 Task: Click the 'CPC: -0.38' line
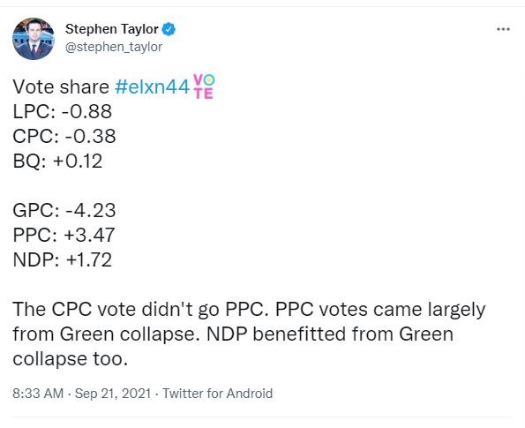(64, 136)
